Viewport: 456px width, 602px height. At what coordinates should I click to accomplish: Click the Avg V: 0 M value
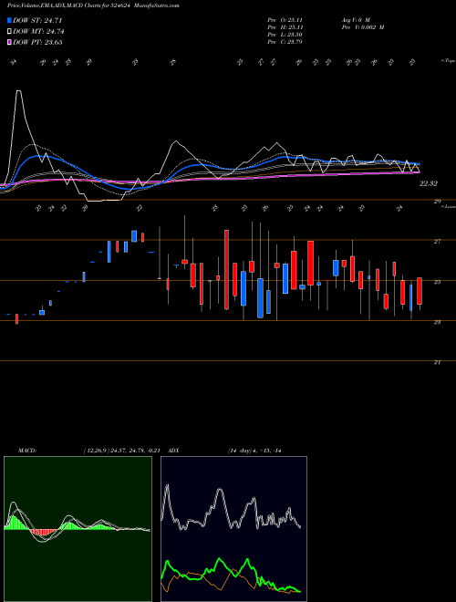pyautogui.click(x=356, y=19)
